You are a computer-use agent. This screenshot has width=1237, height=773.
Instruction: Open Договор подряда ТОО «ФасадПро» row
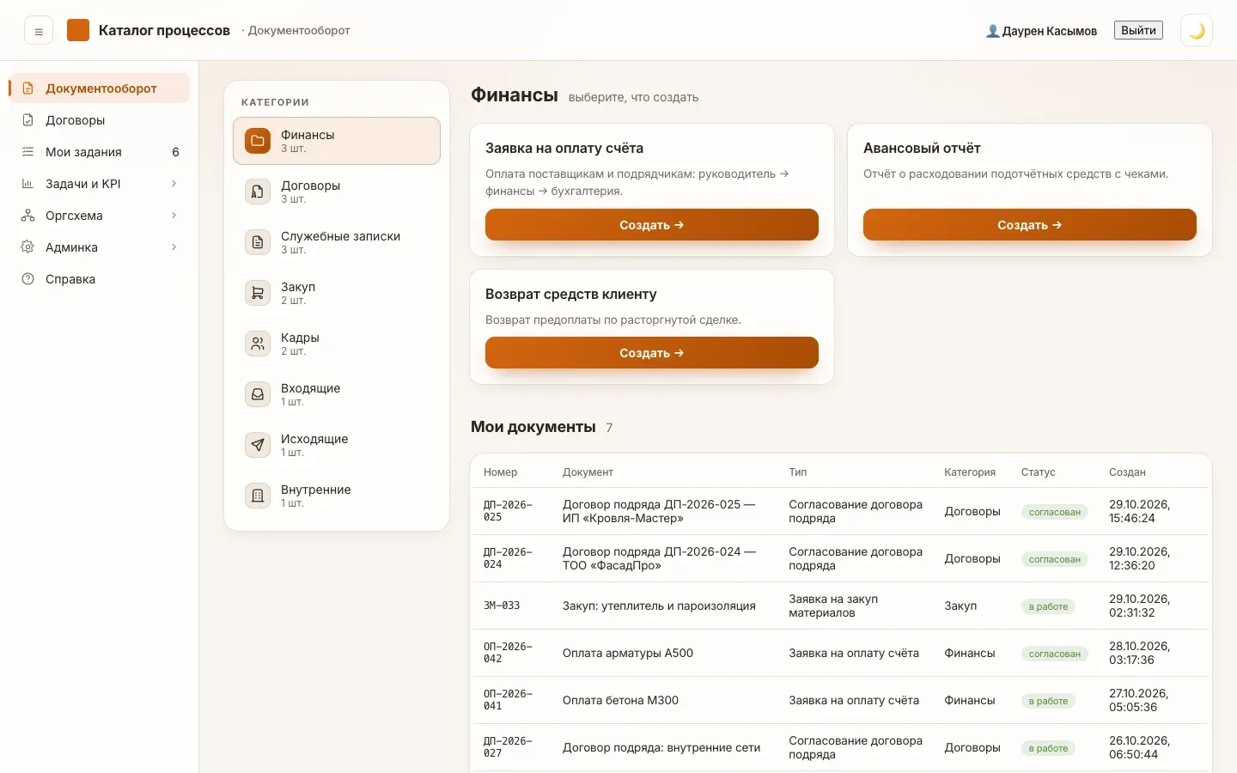pyautogui.click(x=841, y=558)
